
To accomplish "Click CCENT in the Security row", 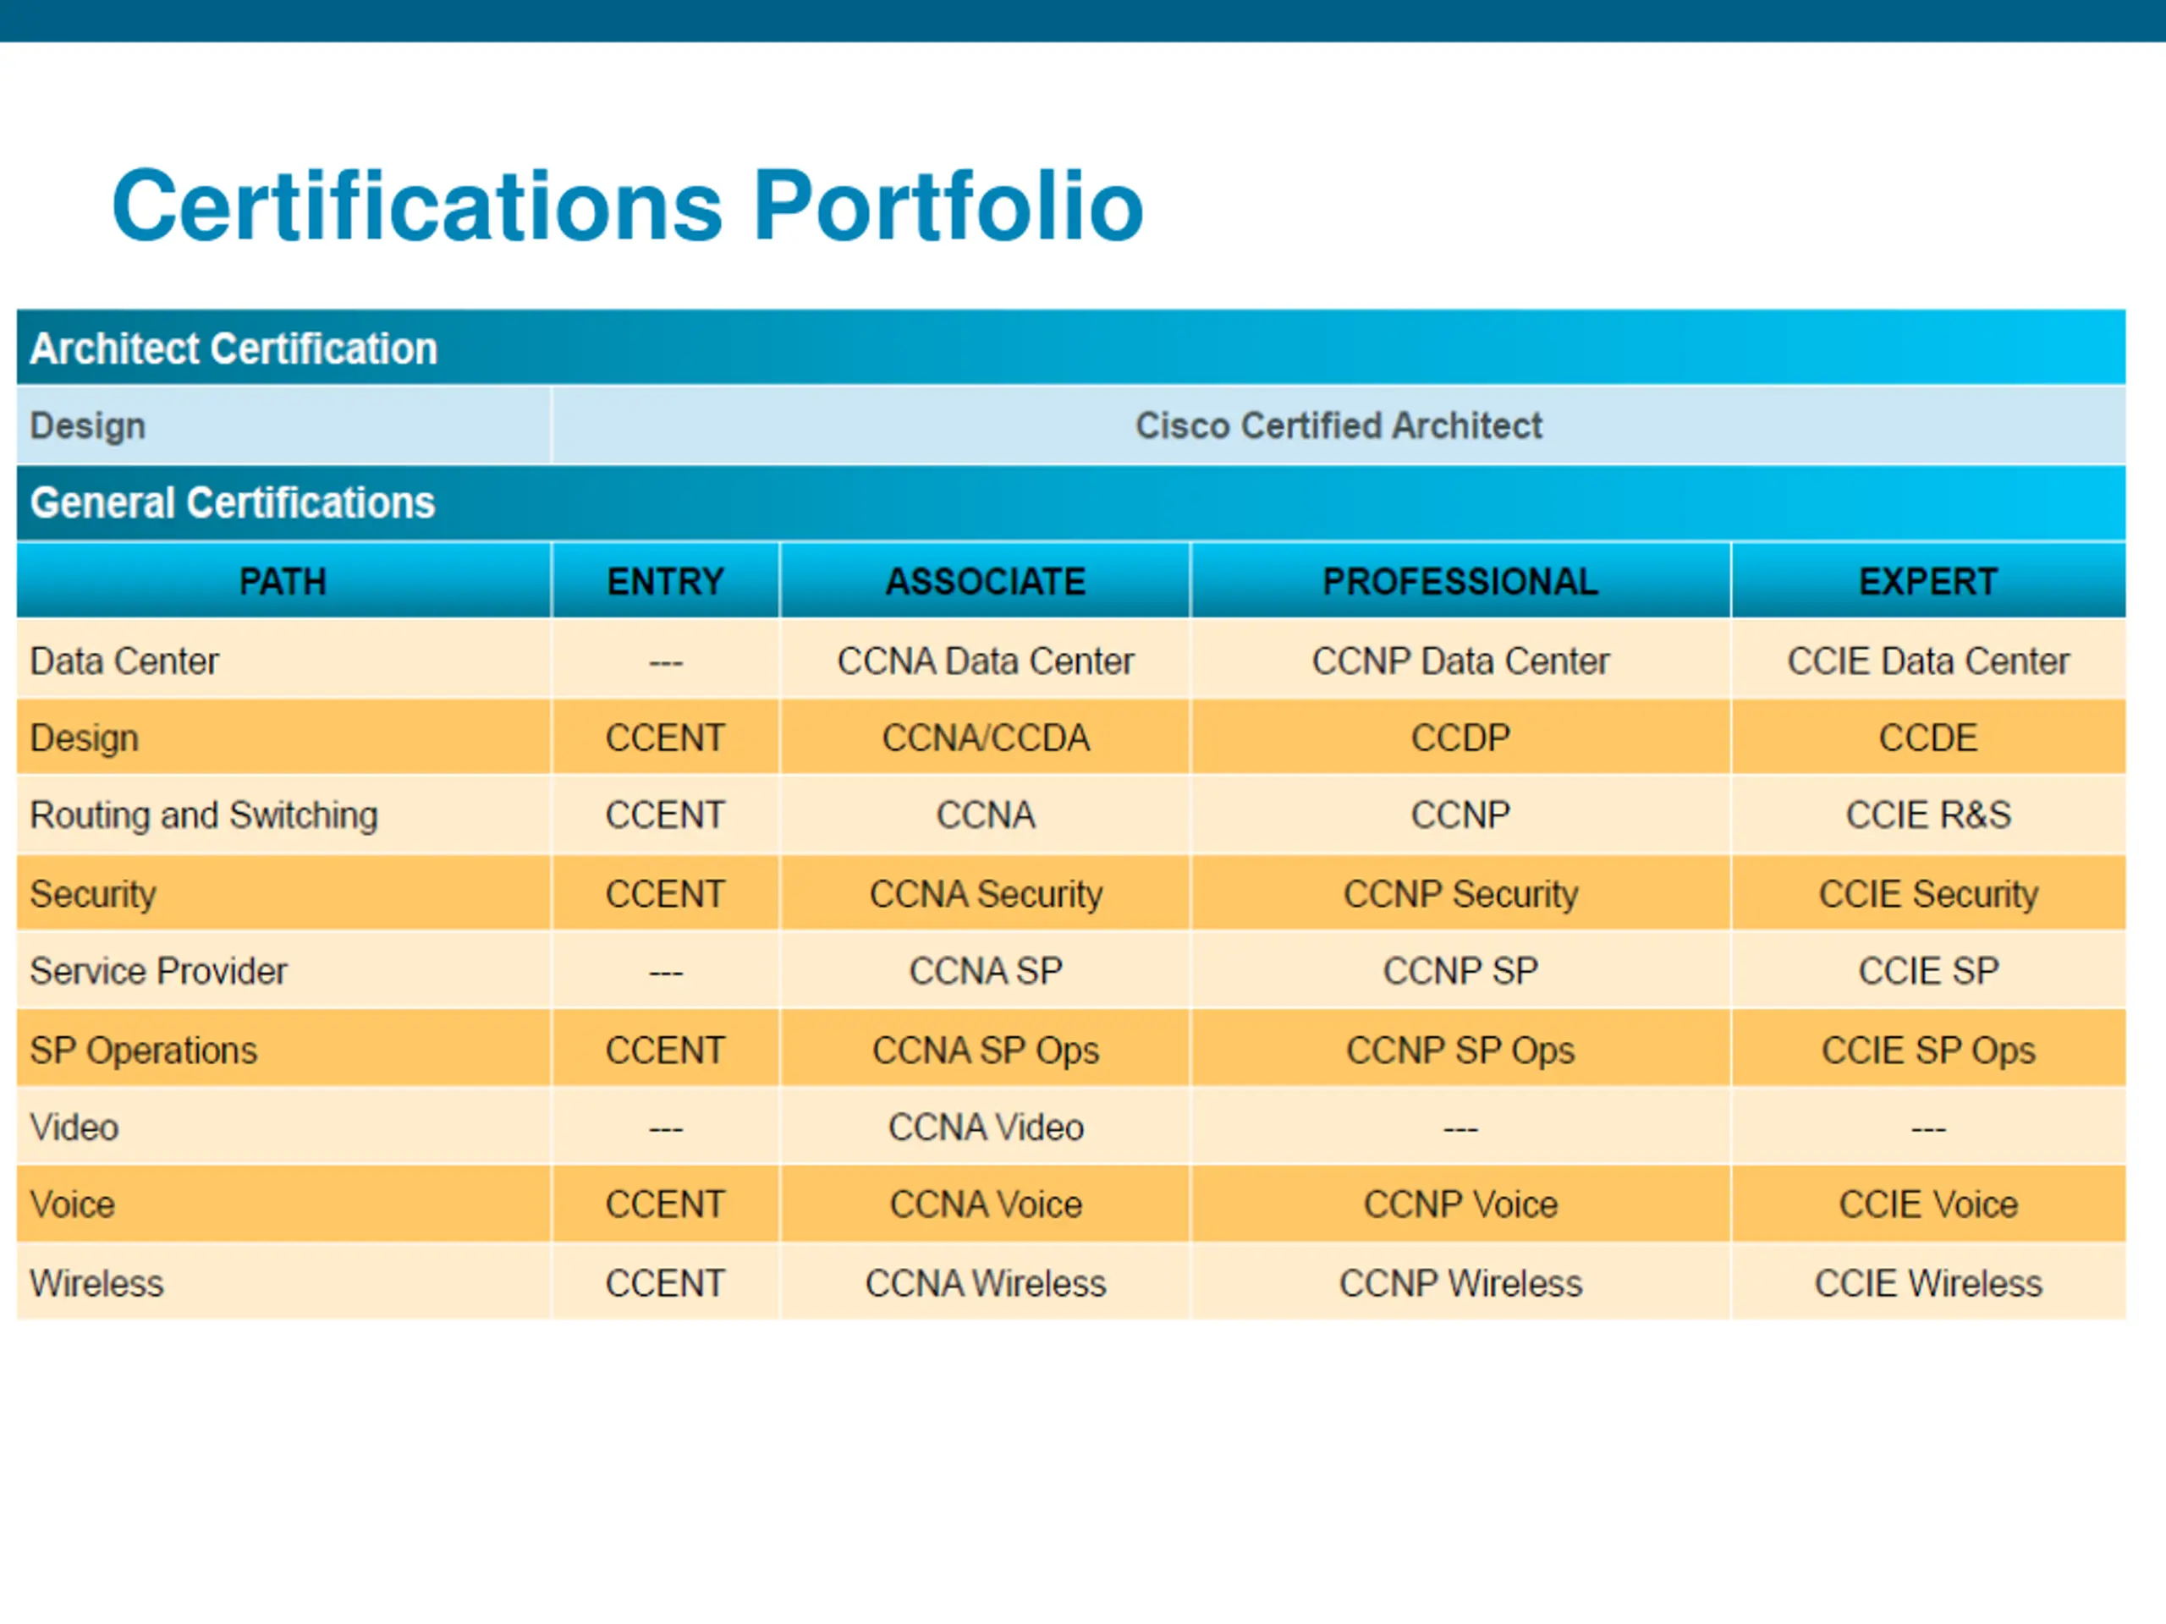I will pyautogui.click(x=665, y=892).
